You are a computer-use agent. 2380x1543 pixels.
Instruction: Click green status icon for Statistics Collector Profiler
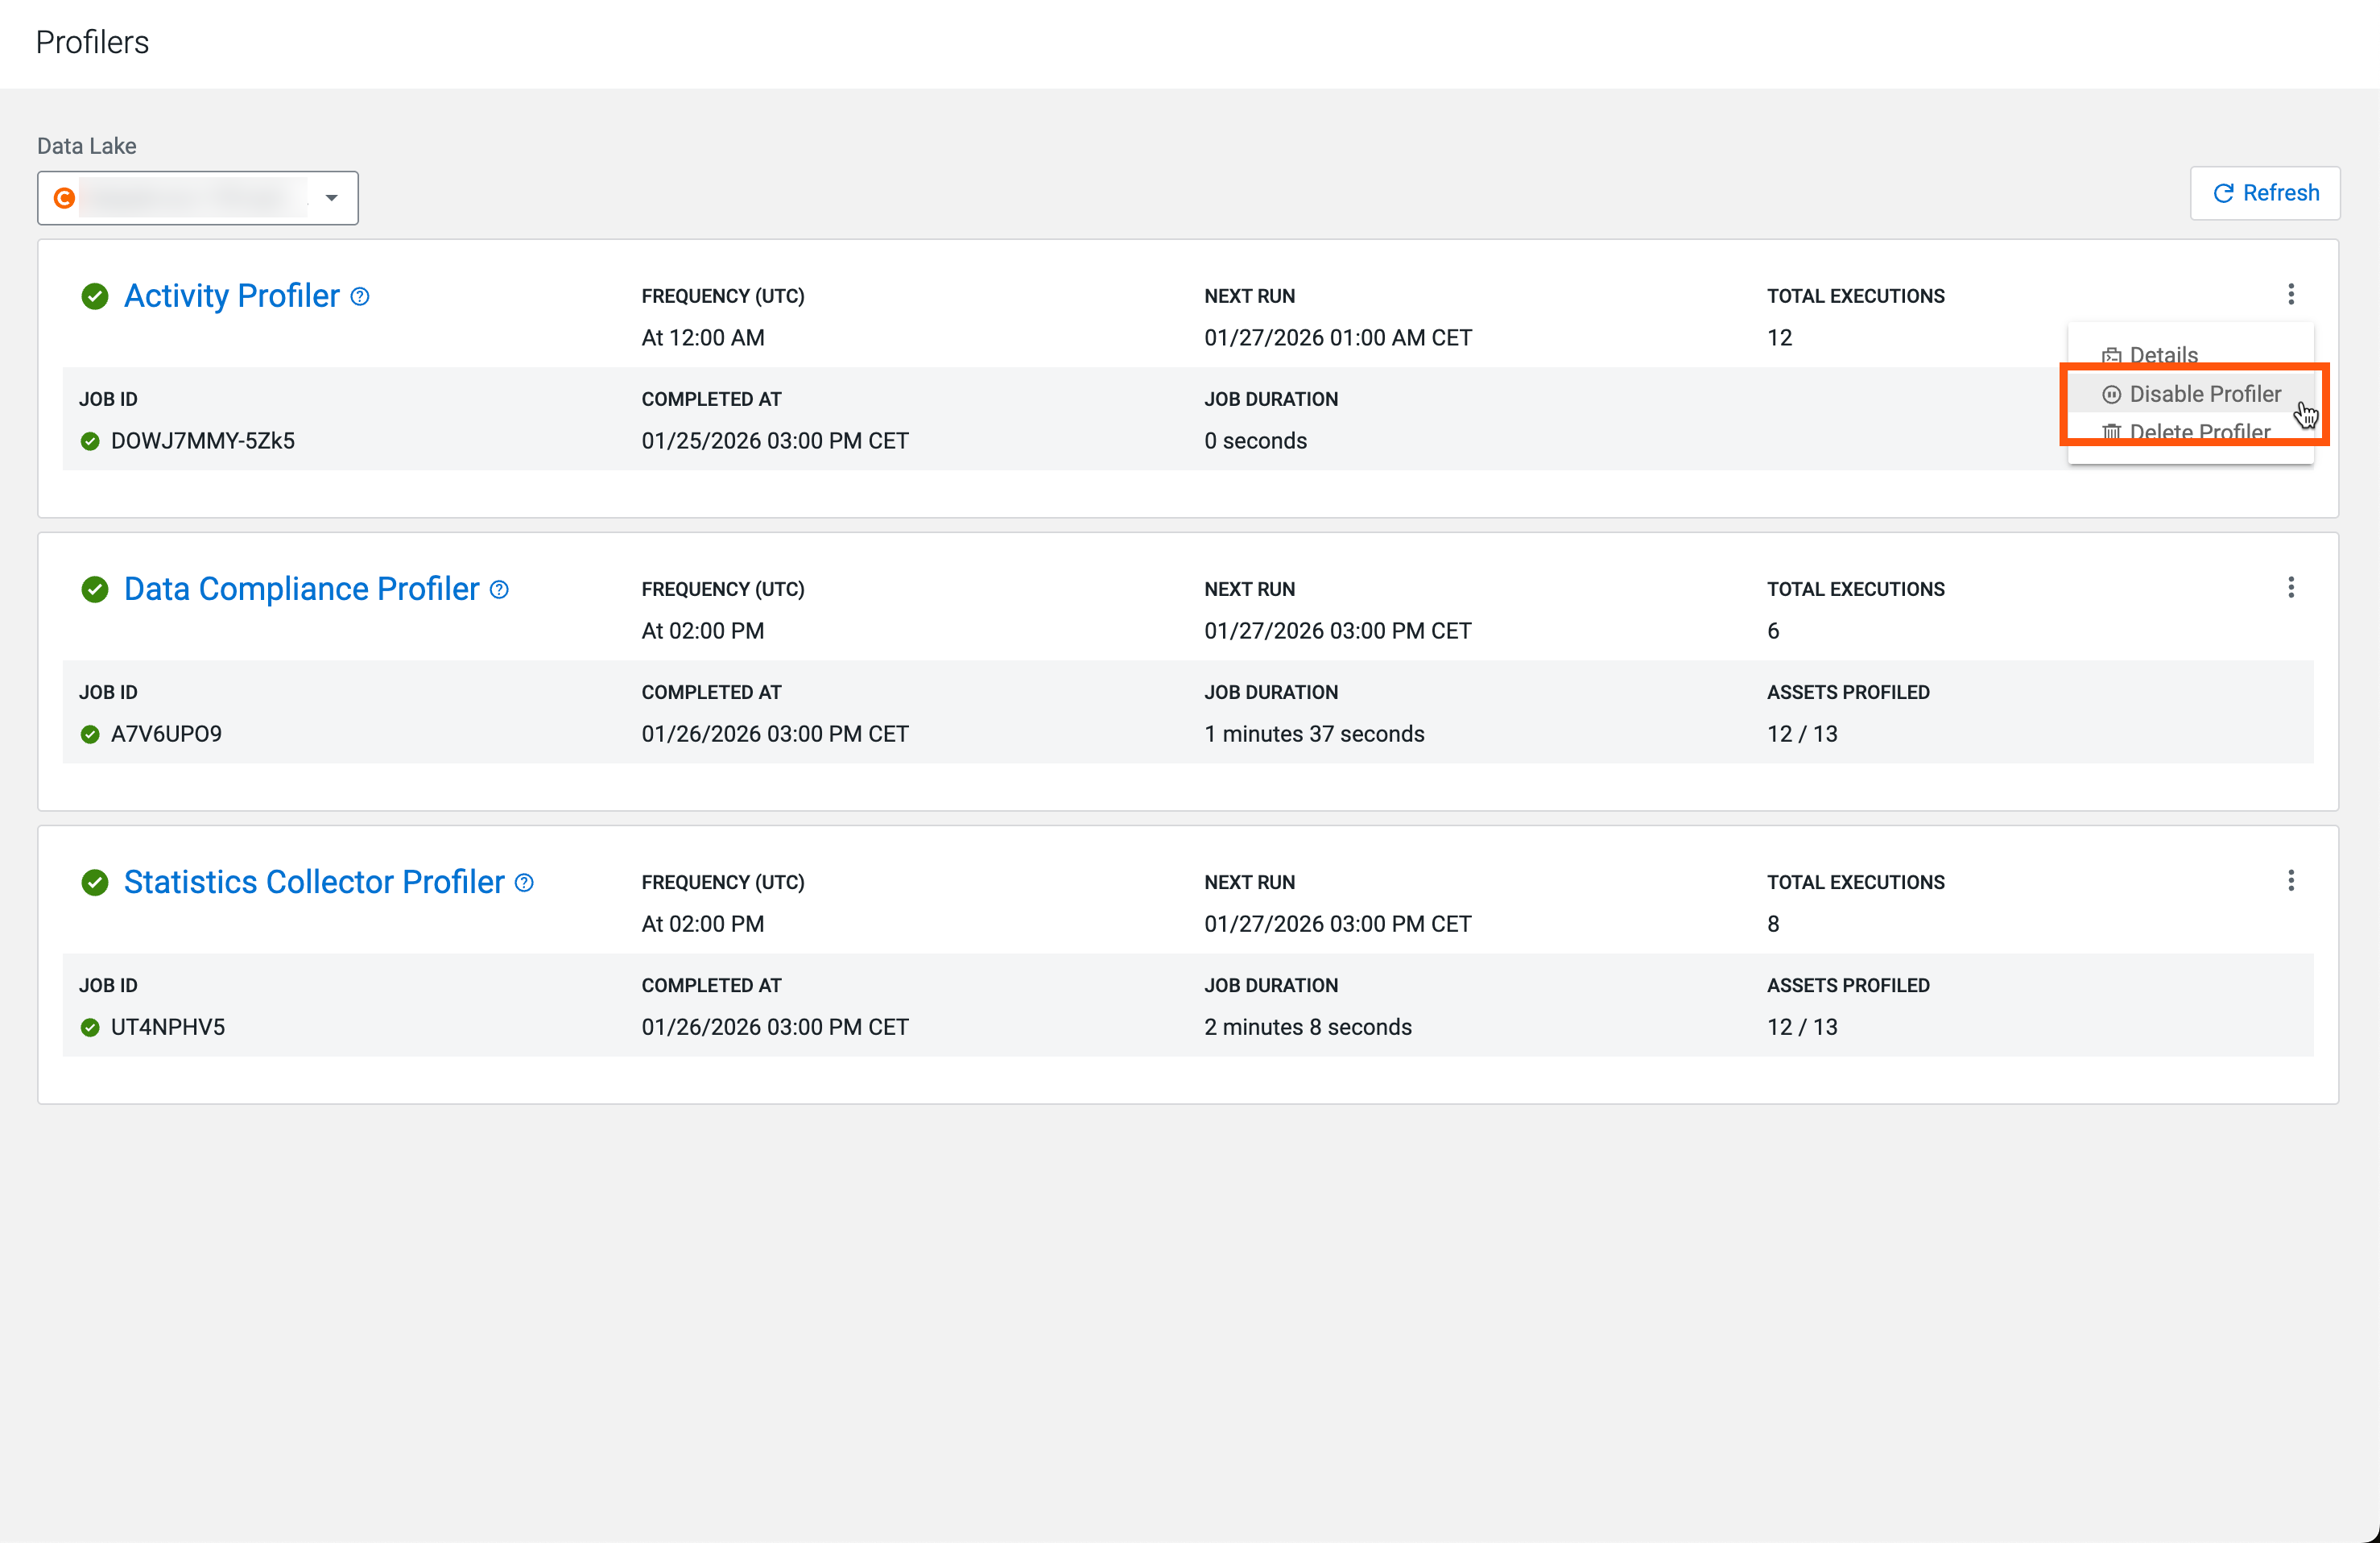coord(95,883)
